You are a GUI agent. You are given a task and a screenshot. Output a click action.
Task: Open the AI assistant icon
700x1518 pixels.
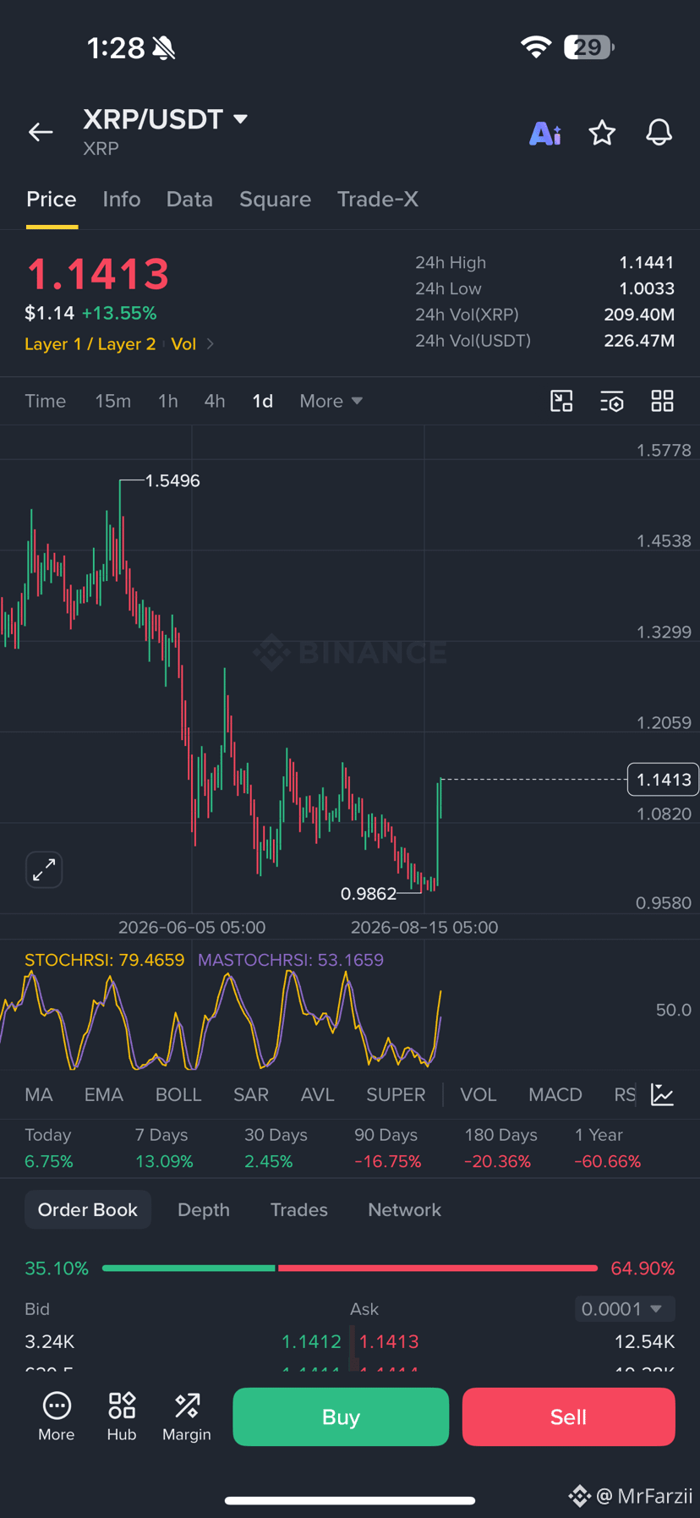(x=545, y=133)
